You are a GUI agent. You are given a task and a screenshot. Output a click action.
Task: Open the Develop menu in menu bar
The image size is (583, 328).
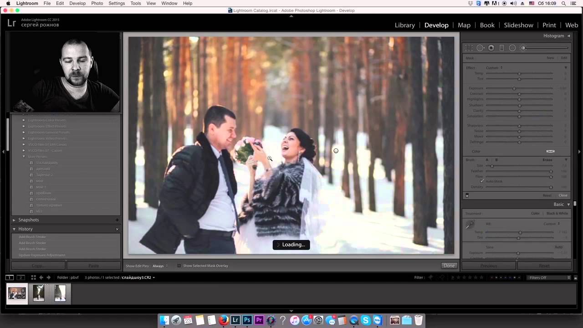point(77,3)
